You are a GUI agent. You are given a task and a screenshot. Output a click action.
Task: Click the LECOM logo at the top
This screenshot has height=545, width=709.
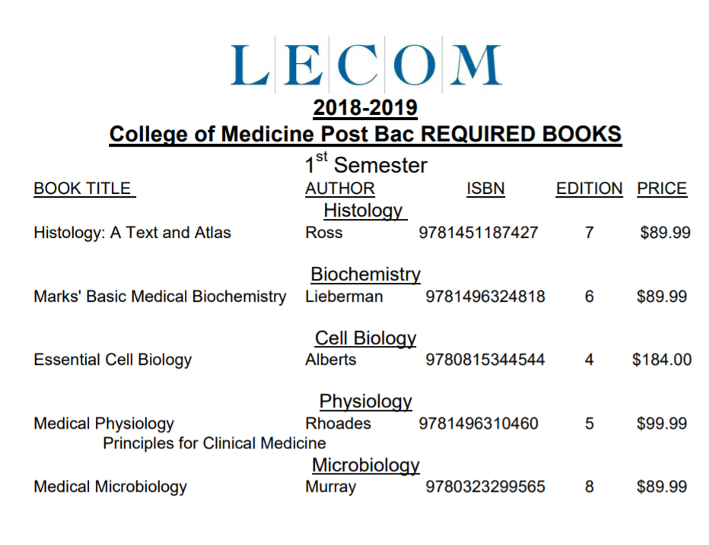(x=366, y=65)
